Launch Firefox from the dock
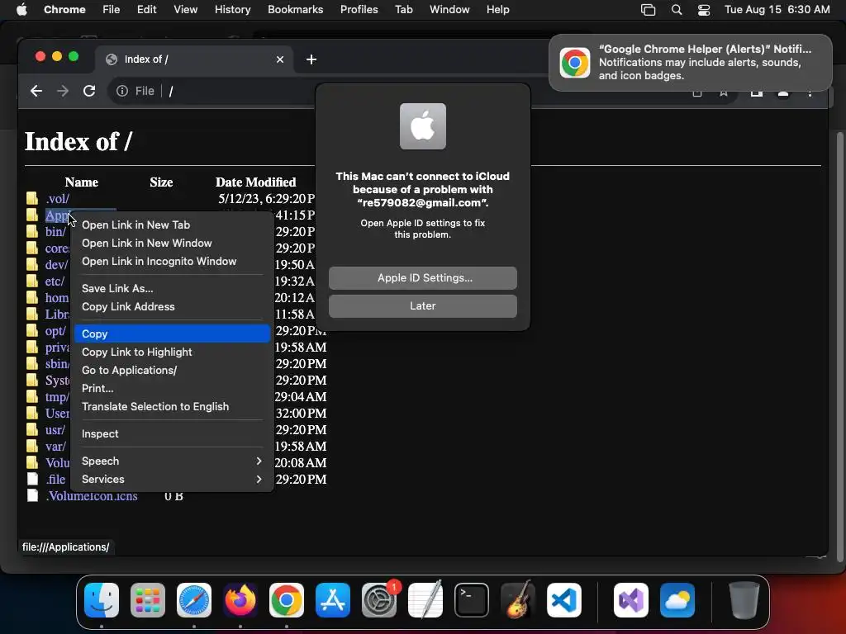 click(x=240, y=600)
